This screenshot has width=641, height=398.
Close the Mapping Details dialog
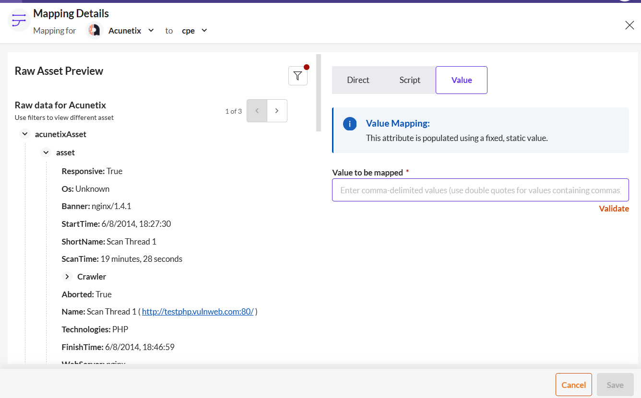[629, 25]
